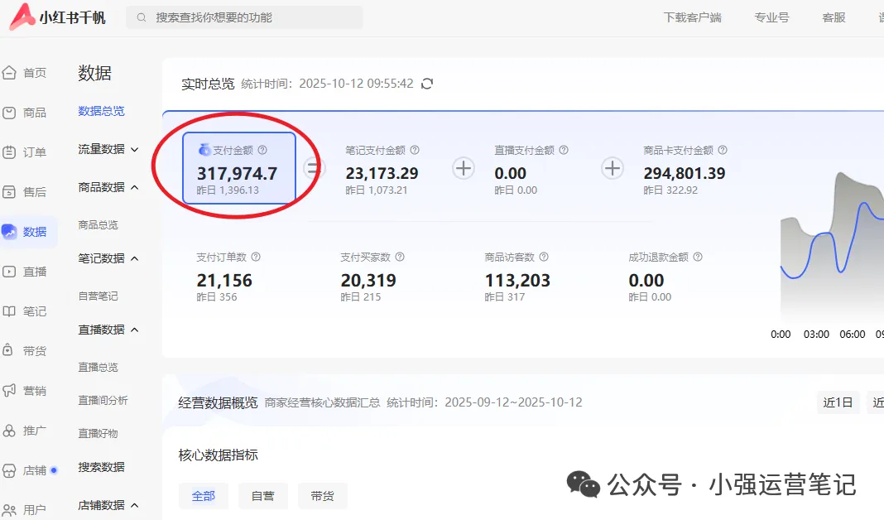Screen dimensions: 884x520
Task: Click the refresh icon beside the statistics time
Action: tap(427, 84)
